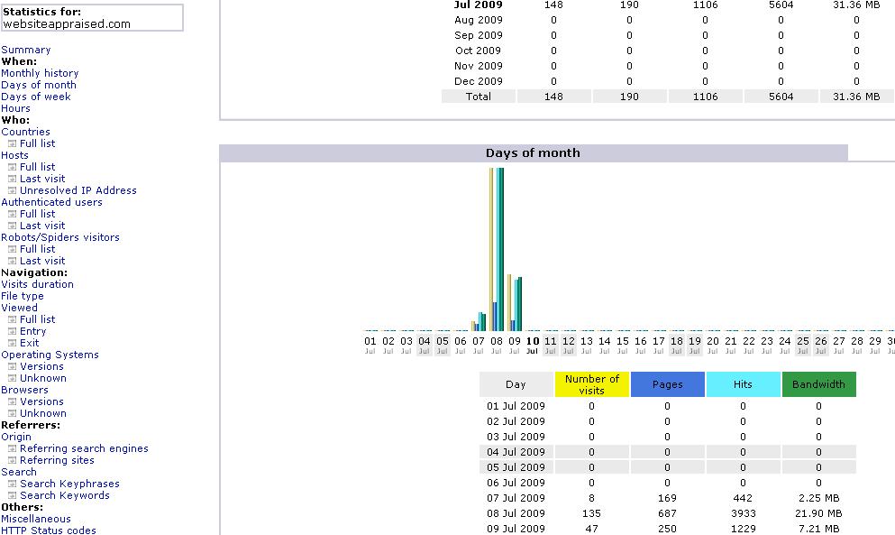This screenshot has height=535, width=895.
Task: Click the bar group for 09 Jul
Action: click(x=515, y=303)
